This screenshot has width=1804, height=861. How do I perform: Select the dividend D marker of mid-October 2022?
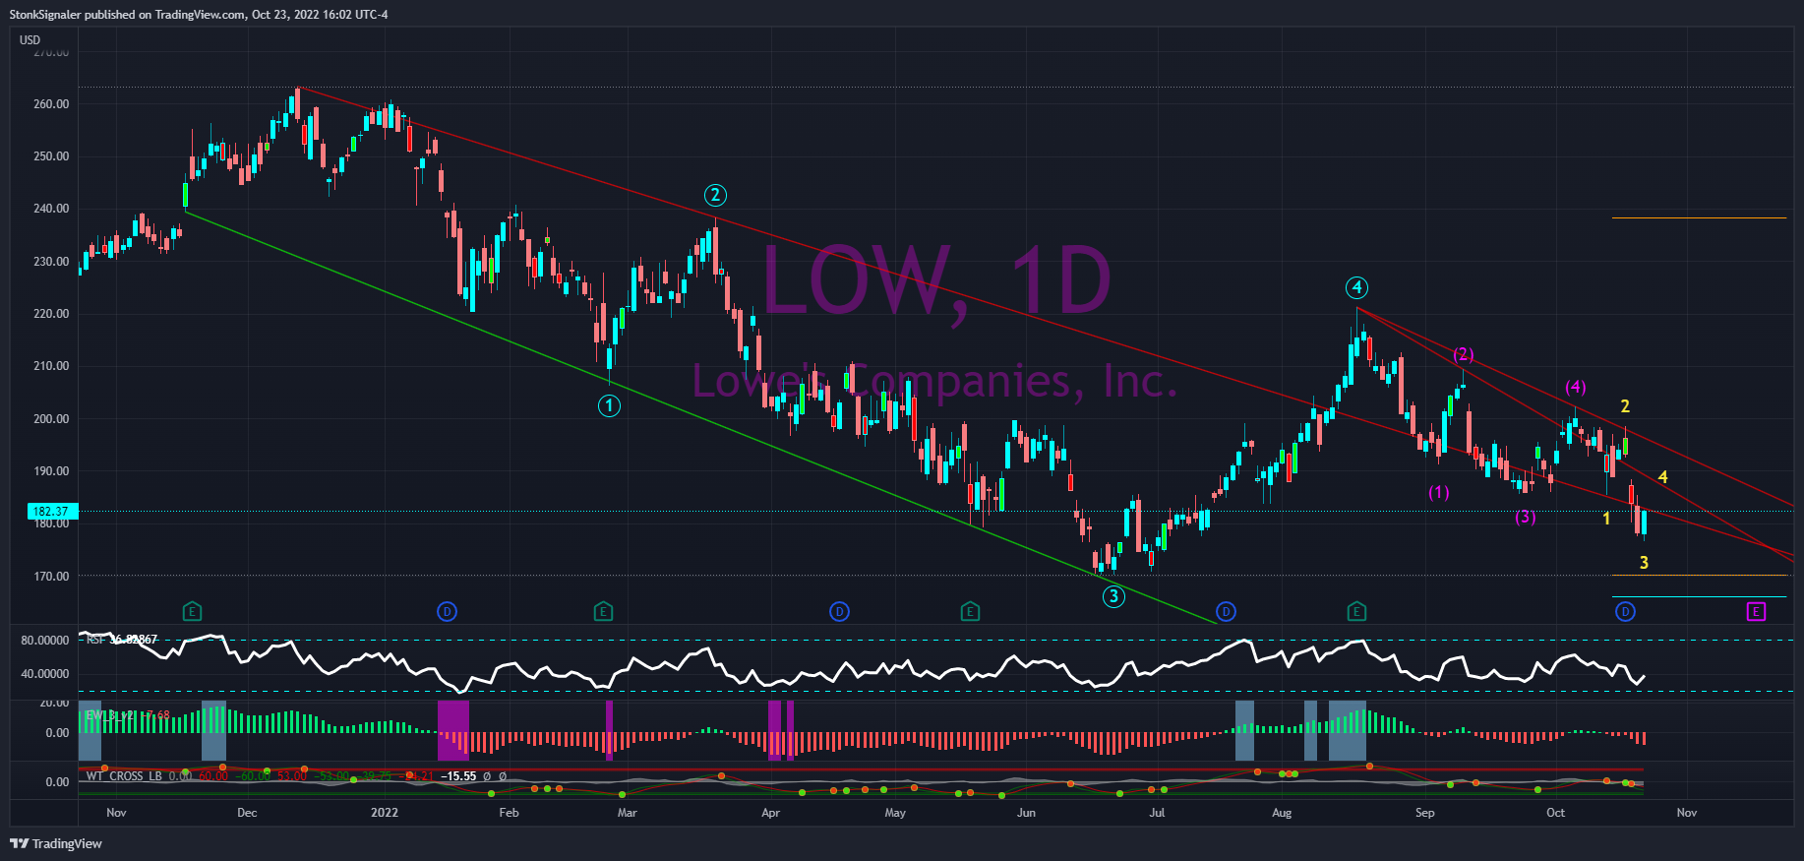[1625, 612]
